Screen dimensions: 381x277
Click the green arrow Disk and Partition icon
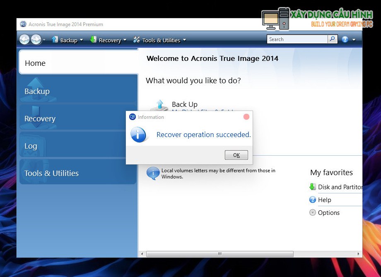pyautogui.click(x=313, y=187)
